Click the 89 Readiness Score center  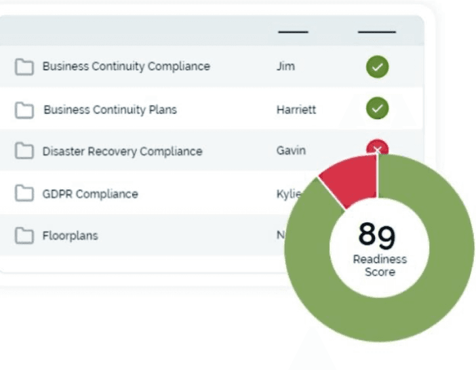pos(378,247)
